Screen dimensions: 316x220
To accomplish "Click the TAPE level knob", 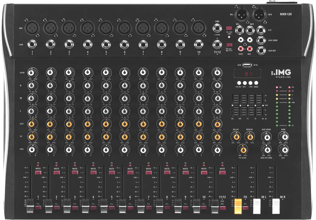I will tap(283, 136).
